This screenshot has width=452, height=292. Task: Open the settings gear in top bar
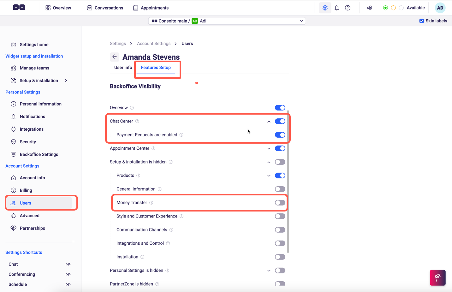pos(325,8)
